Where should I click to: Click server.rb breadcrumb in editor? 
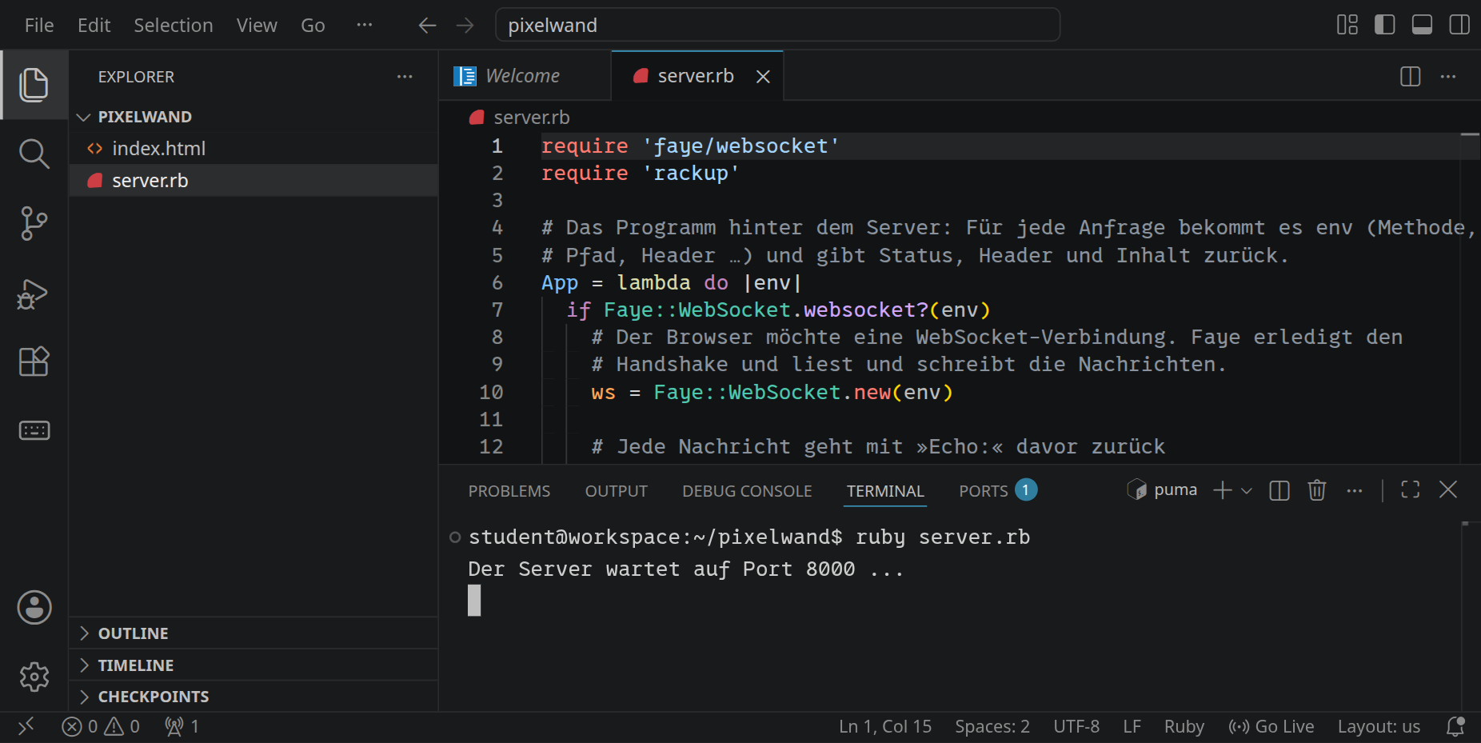click(x=520, y=118)
